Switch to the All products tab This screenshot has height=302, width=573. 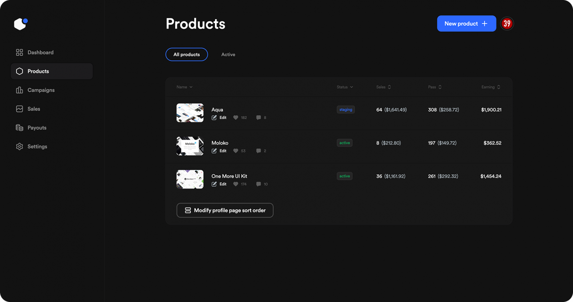coord(187,54)
